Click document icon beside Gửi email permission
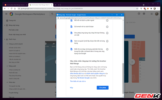 point(71,27)
